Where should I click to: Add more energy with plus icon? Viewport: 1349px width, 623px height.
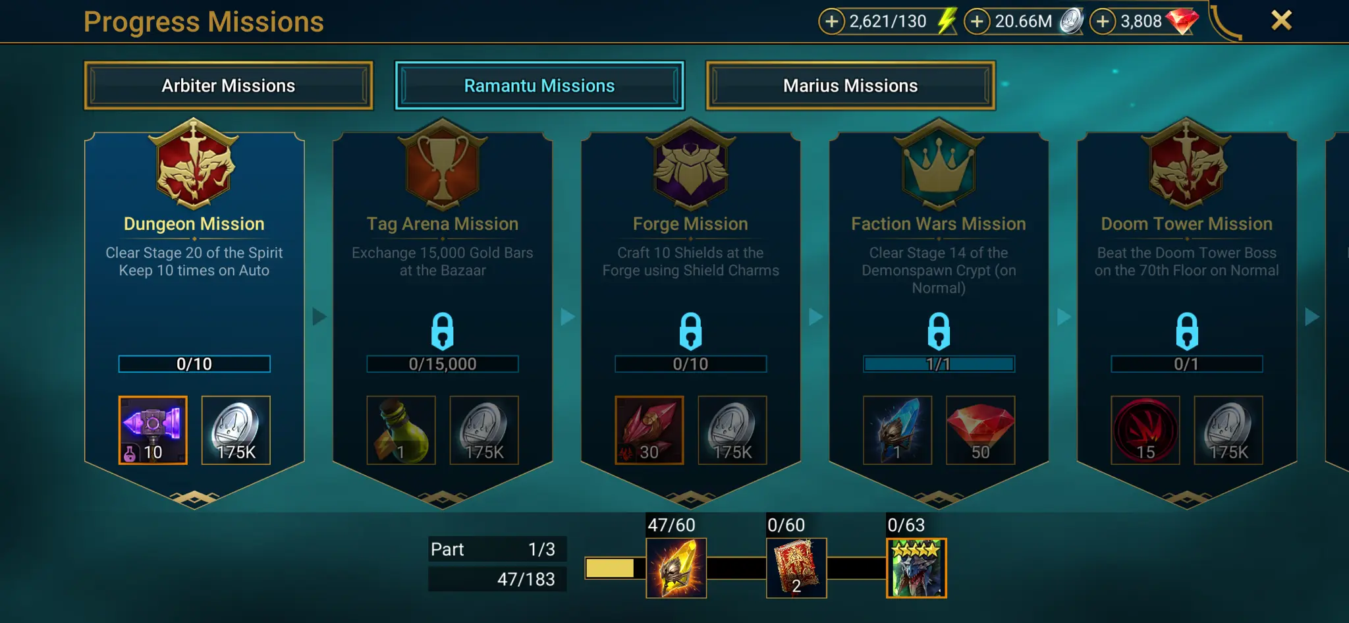pyautogui.click(x=832, y=21)
